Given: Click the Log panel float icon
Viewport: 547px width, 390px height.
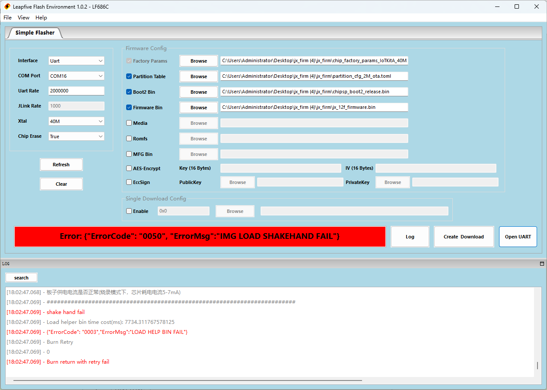Looking at the screenshot, I should (x=542, y=263).
